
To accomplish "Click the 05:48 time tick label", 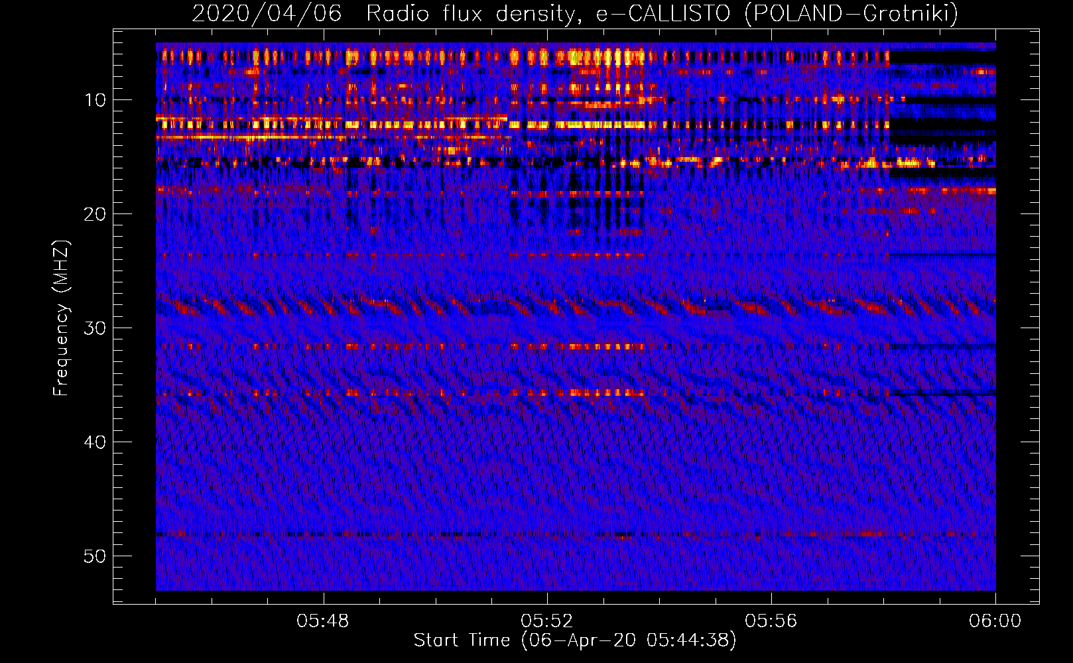I will [323, 621].
